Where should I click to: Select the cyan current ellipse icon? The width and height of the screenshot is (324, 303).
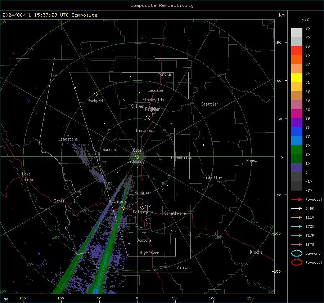(297, 253)
